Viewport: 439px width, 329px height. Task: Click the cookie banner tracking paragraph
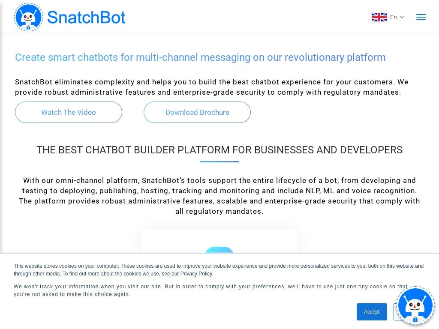point(210,290)
